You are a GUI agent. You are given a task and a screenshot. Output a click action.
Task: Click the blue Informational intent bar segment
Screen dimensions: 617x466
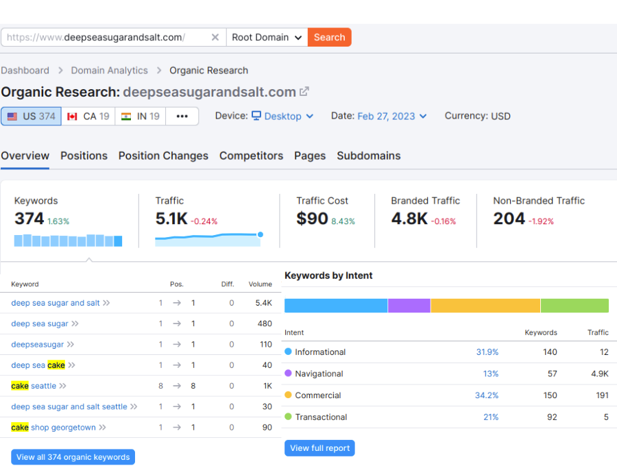tap(336, 306)
